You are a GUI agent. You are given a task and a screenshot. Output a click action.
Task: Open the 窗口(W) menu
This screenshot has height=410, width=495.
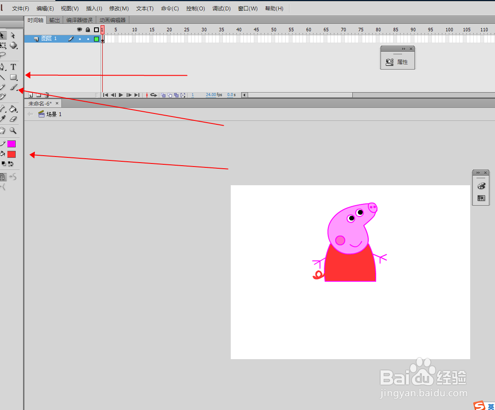coord(248,9)
